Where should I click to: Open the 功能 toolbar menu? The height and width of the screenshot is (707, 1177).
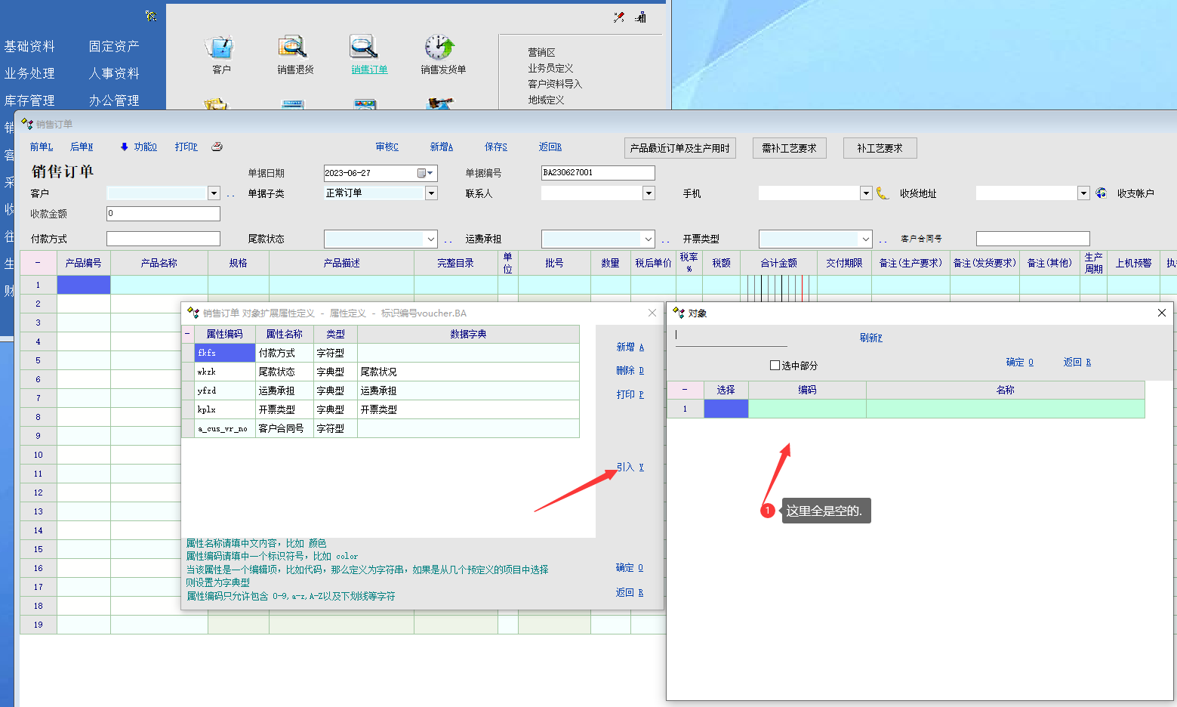point(140,147)
